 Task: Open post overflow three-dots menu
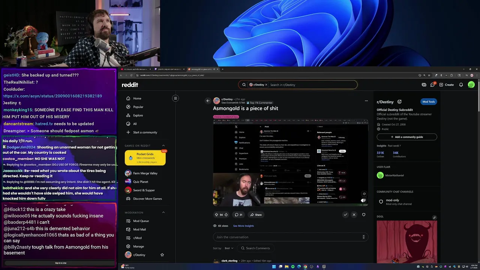[366, 100]
